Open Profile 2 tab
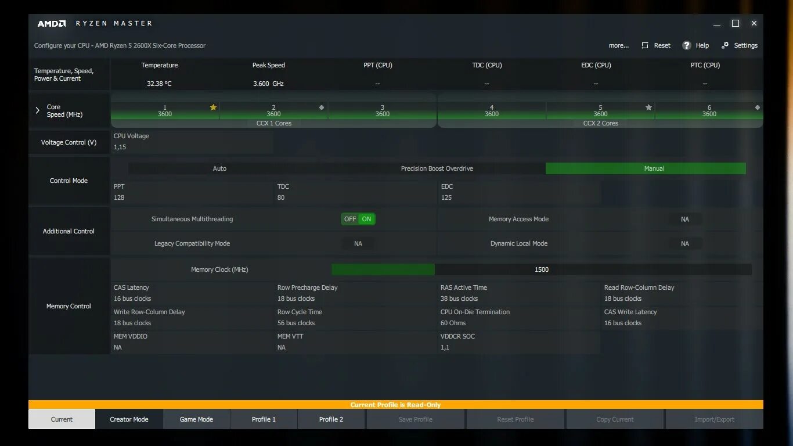This screenshot has height=446, width=793. 331,419
